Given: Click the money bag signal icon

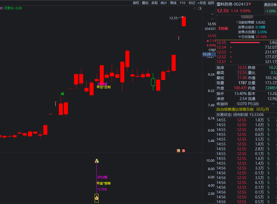Looking at the screenshot, I should (x=97, y=198).
